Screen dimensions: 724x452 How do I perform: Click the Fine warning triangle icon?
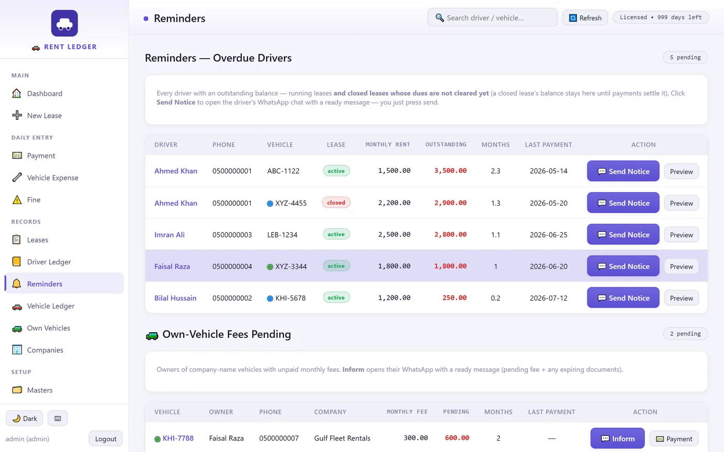(x=17, y=199)
